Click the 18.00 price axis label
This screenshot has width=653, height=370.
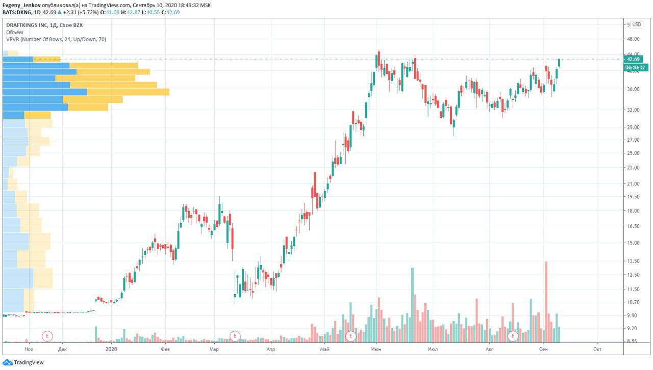(633, 210)
